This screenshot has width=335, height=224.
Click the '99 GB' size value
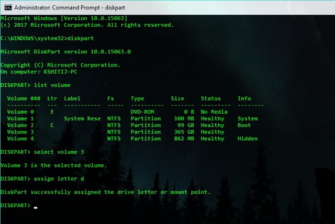coord(186,125)
